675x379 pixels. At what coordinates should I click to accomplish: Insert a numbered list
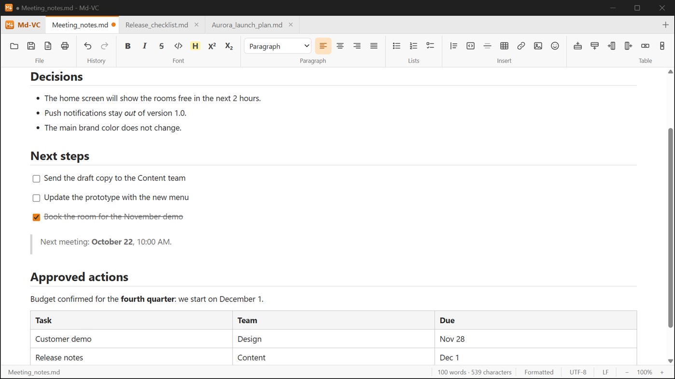pyautogui.click(x=413, y=46)
